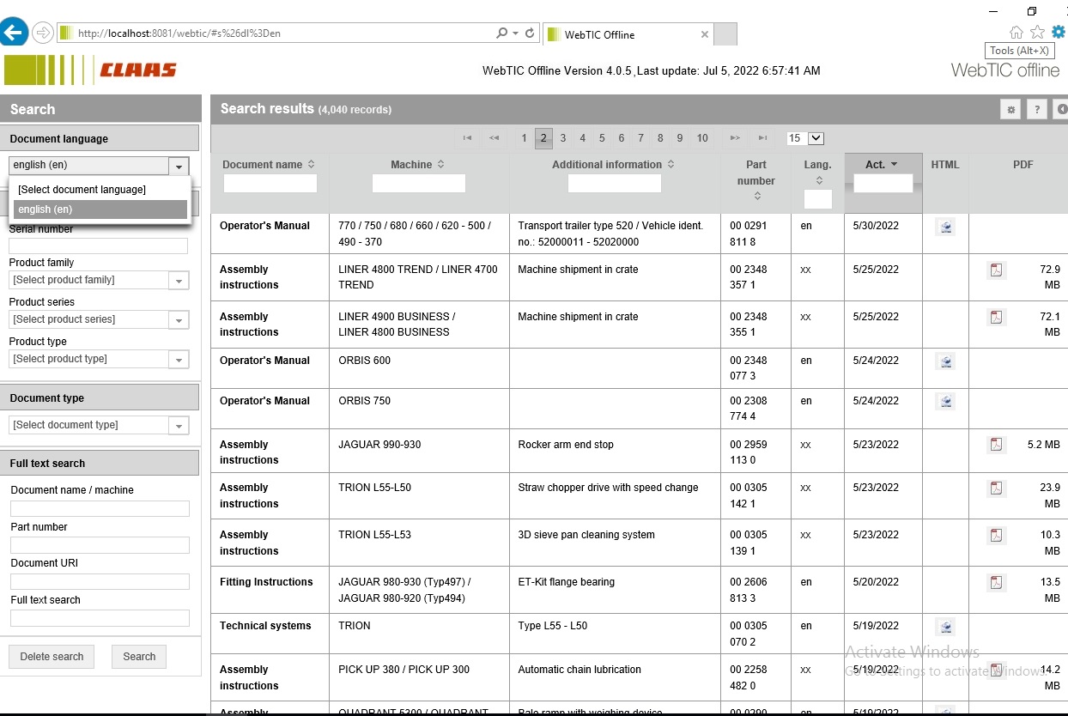Switch to the WebTIC Offline browser tab
The height and width of the screenshot is (716, 1068).
click(x=627, y=34)
